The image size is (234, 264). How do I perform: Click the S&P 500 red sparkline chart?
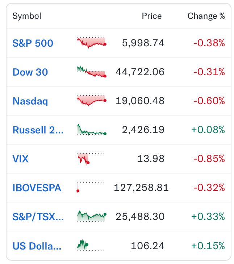point(92,43)
